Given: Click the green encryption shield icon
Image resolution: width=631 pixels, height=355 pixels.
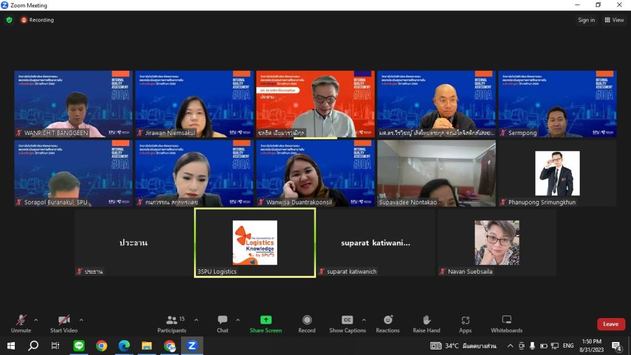Looking at the screenshot, I should 9,20.
